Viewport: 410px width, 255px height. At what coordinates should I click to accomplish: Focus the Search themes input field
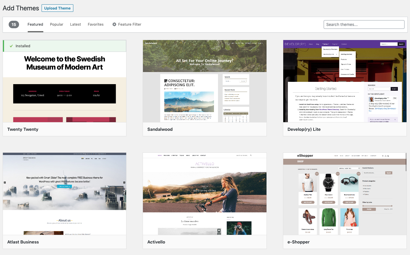coord(364,24)
